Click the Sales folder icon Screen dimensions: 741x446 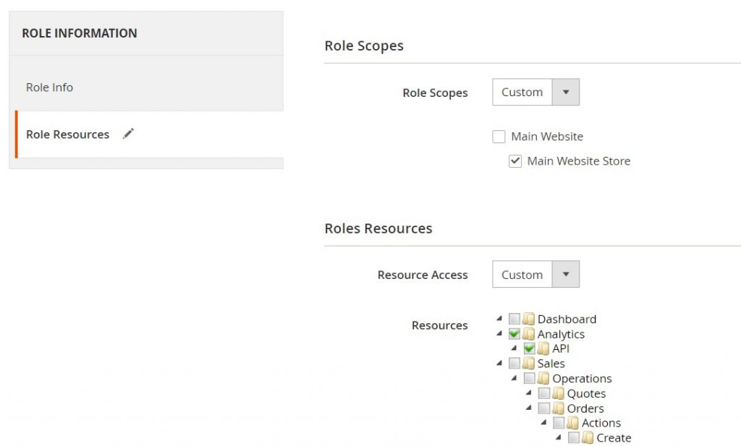[528, 364]
